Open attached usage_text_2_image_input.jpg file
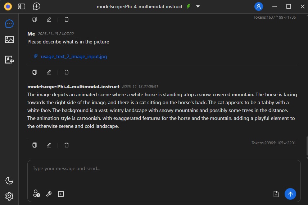 point(74,56)
